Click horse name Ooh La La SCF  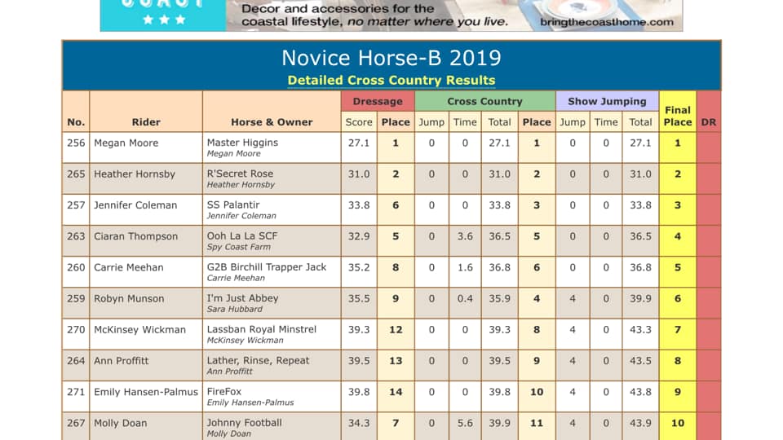click(x=242, y=235)
